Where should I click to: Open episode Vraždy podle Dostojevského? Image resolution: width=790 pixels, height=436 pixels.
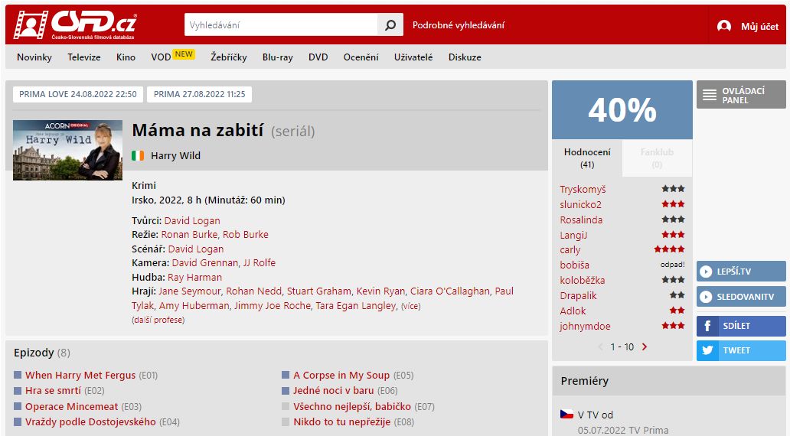tap(90, 422)
